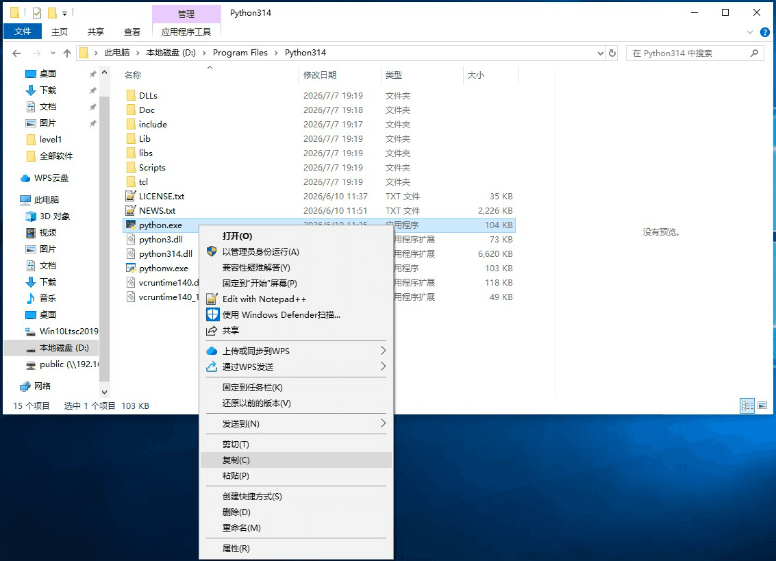Expand the ribbon with the chevron
776x561 pixels.
point(750,32)
